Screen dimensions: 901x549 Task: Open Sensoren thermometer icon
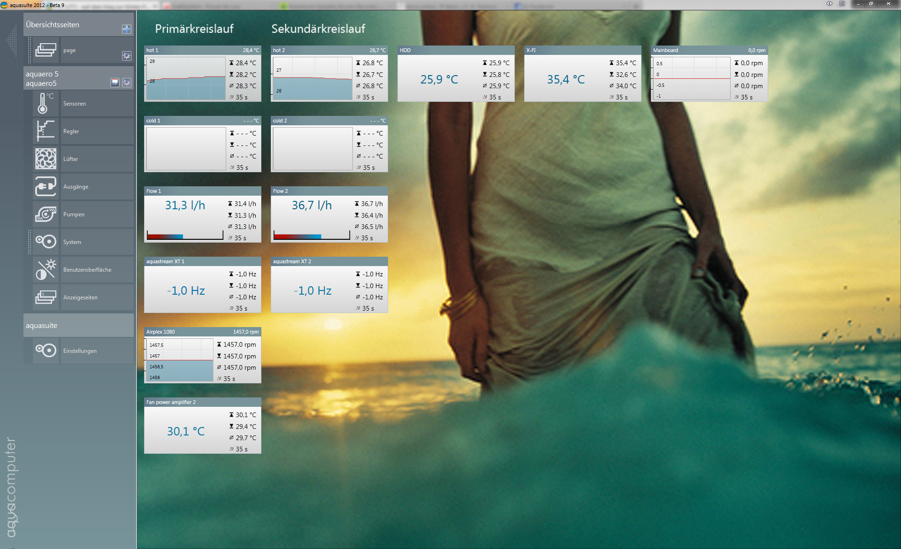click(x=46, y=104)
